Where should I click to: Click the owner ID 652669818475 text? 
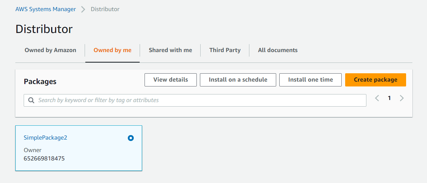44,159
